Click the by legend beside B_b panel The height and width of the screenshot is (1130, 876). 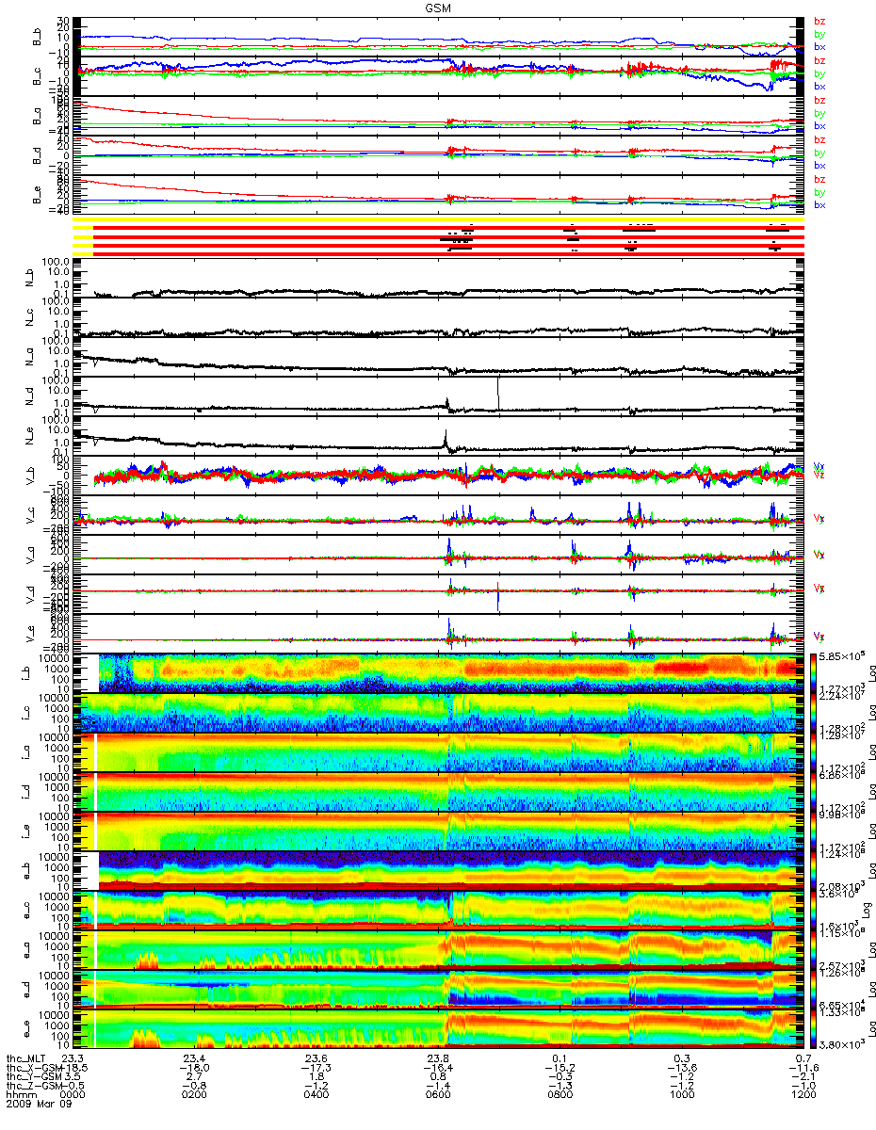point(820,34)
